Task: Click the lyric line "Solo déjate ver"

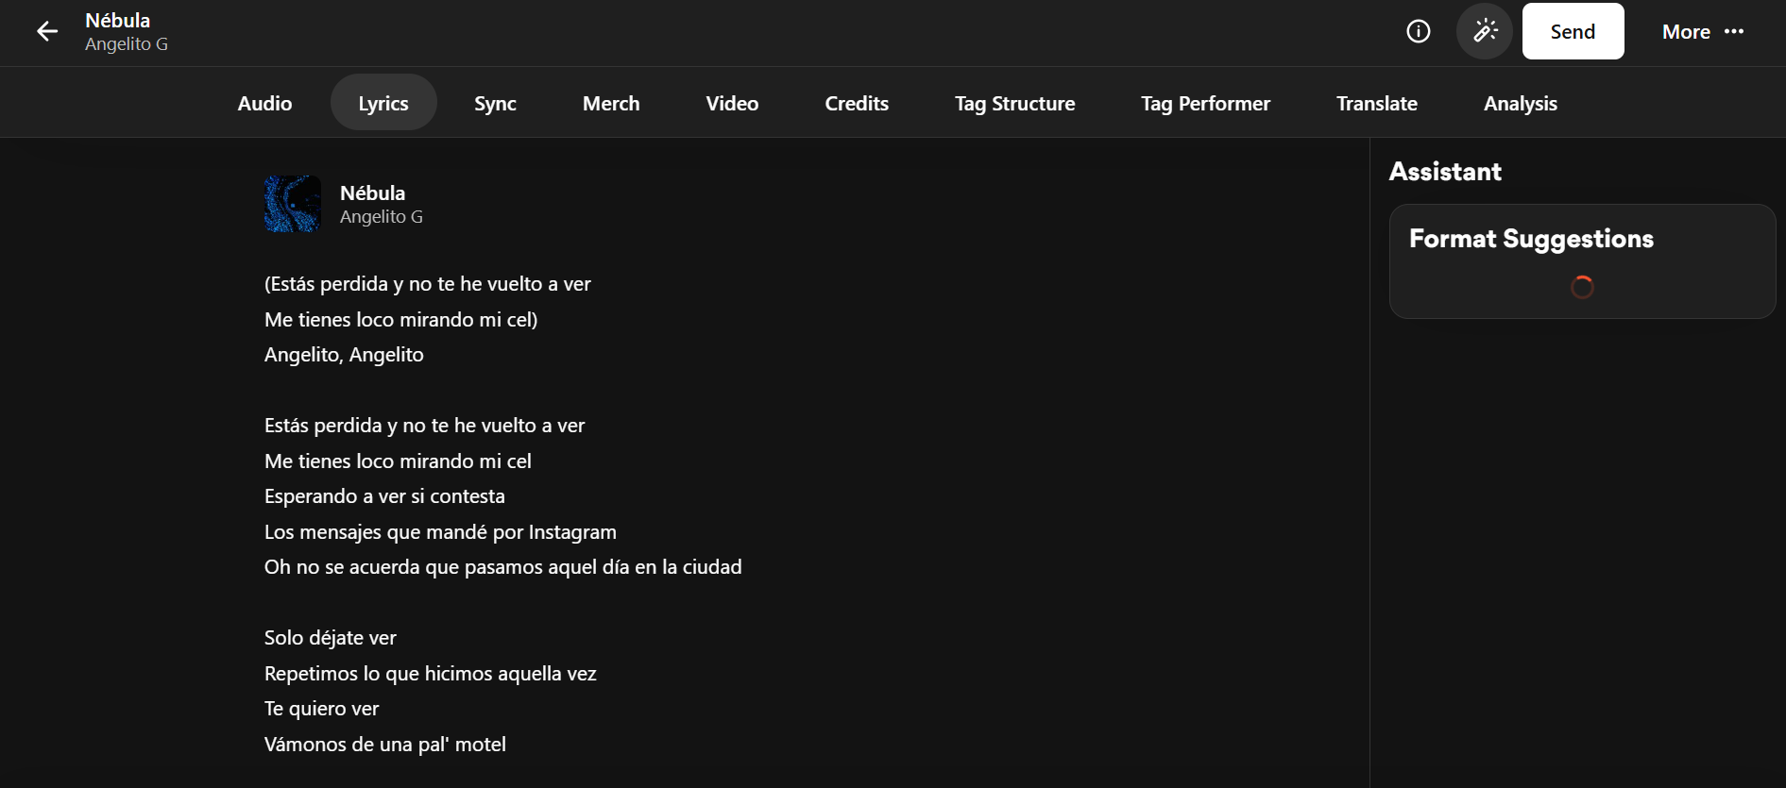Action: [x=331, y=638]
